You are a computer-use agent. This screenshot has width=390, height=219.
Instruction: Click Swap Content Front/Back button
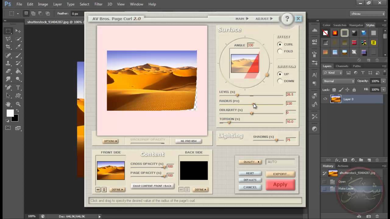[x=152, y=186]
